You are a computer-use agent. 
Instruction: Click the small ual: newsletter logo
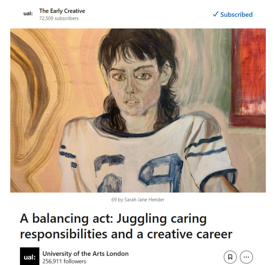28,14
